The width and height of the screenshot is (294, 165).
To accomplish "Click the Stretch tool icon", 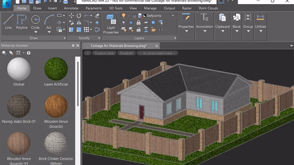I will click(71, 30).
